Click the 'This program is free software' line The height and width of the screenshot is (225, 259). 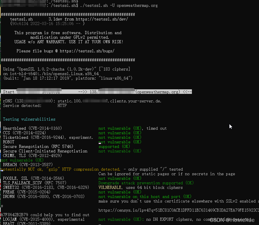68,33
